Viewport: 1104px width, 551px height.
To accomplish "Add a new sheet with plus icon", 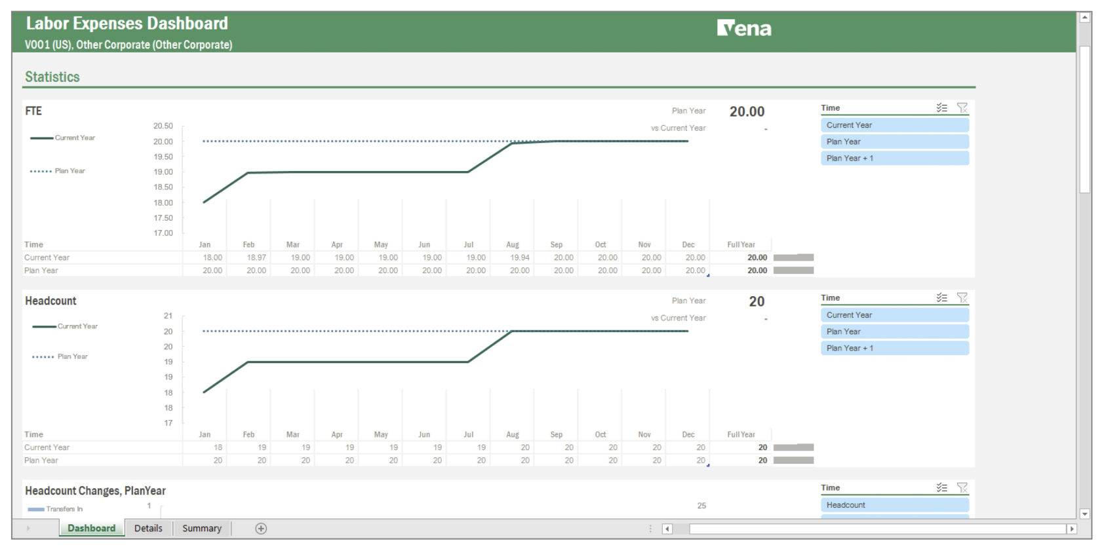I will coord(261,529).
